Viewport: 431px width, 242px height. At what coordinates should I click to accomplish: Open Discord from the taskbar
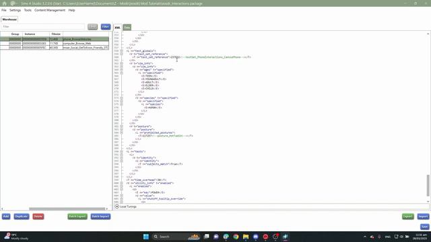point(256,237)
